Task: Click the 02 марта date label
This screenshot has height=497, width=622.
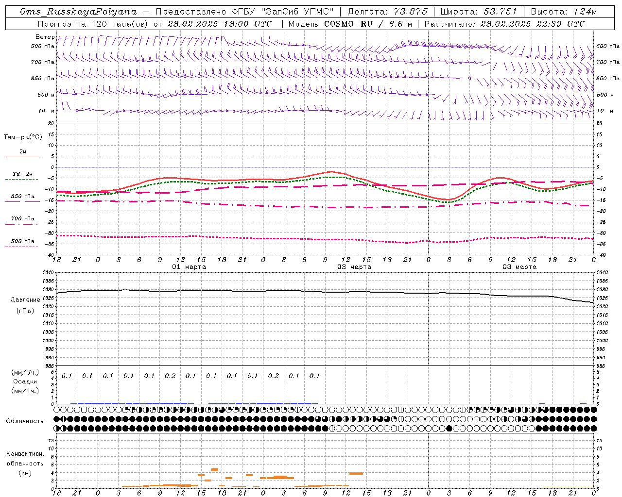Action: tap(354, 267)
